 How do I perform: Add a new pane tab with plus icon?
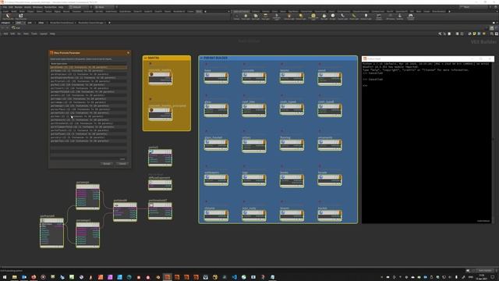coord(109,23)
